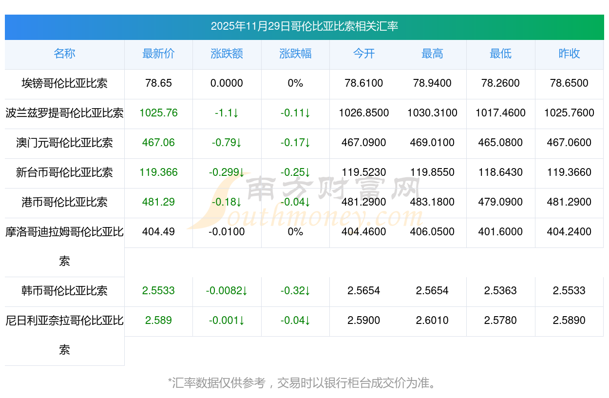Click the open value 119.5230
This screenshot has width=609, height=398.
[364, 172]
